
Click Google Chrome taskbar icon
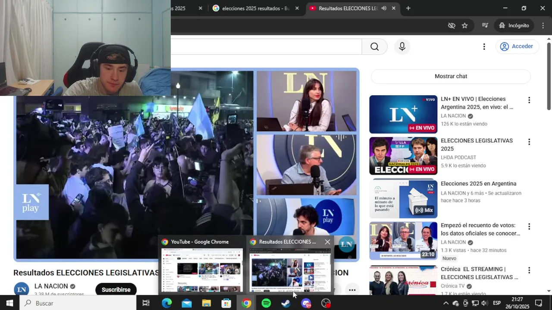[x=246, y=303]
